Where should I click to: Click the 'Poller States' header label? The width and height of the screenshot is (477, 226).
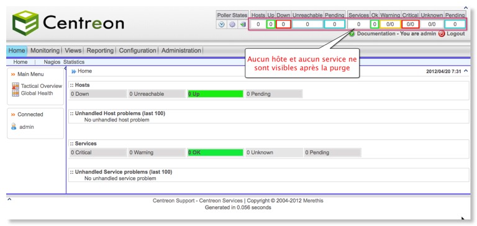tap(232, 15)
